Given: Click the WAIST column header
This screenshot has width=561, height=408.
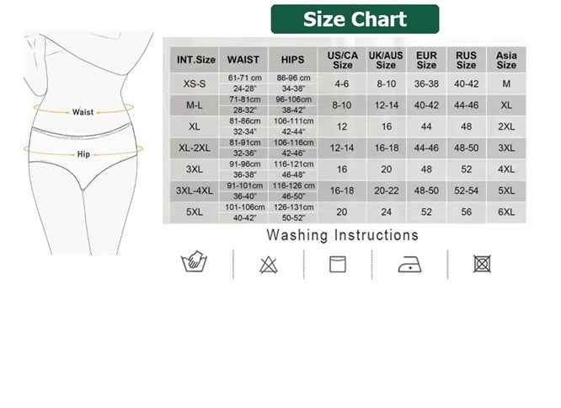Looking at the screenshot, I should tap(243, 60).
